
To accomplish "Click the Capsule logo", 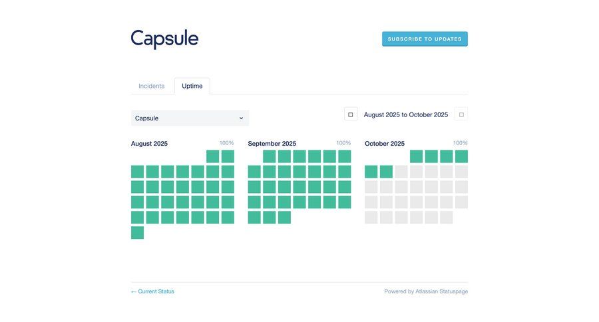I will [x=164, y=39].
